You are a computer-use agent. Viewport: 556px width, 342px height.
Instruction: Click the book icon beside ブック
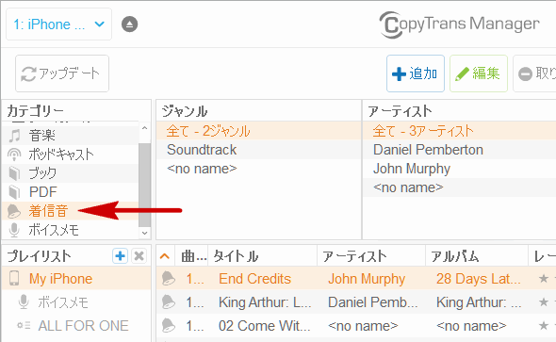14,173
